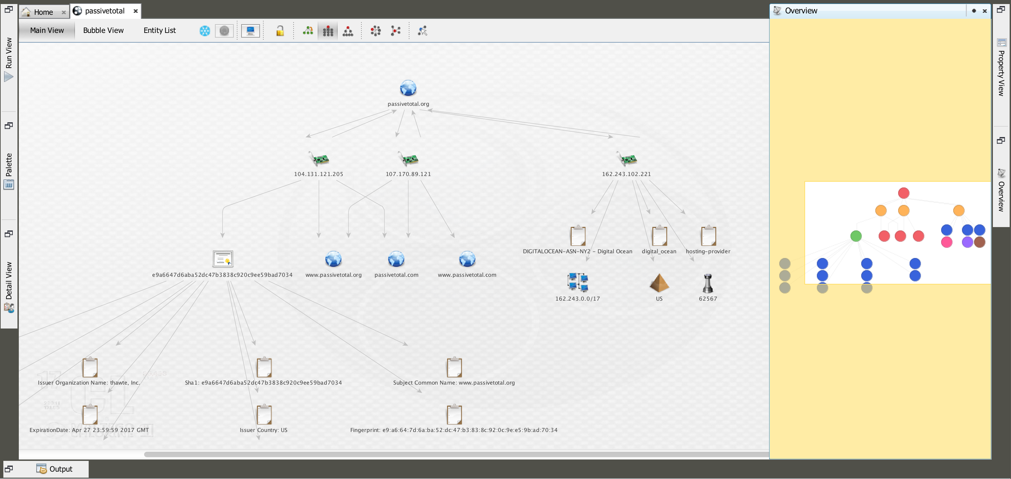The width and height of the screenshot is (1011, 479).
Task: Close the Overview panel
Action: (985, 11)
